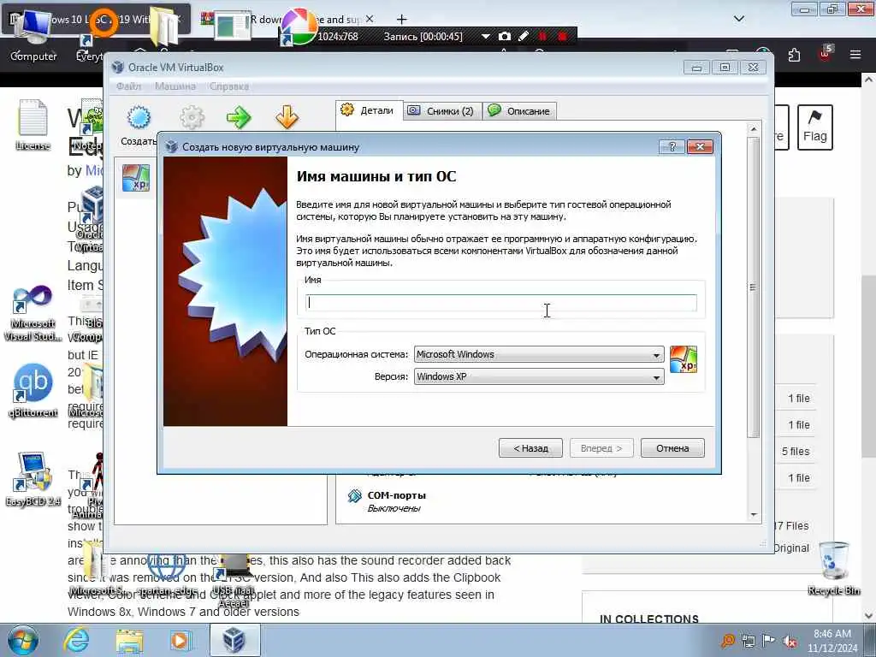Click the recorder camera snapshot icon

[x=505, y=36]
